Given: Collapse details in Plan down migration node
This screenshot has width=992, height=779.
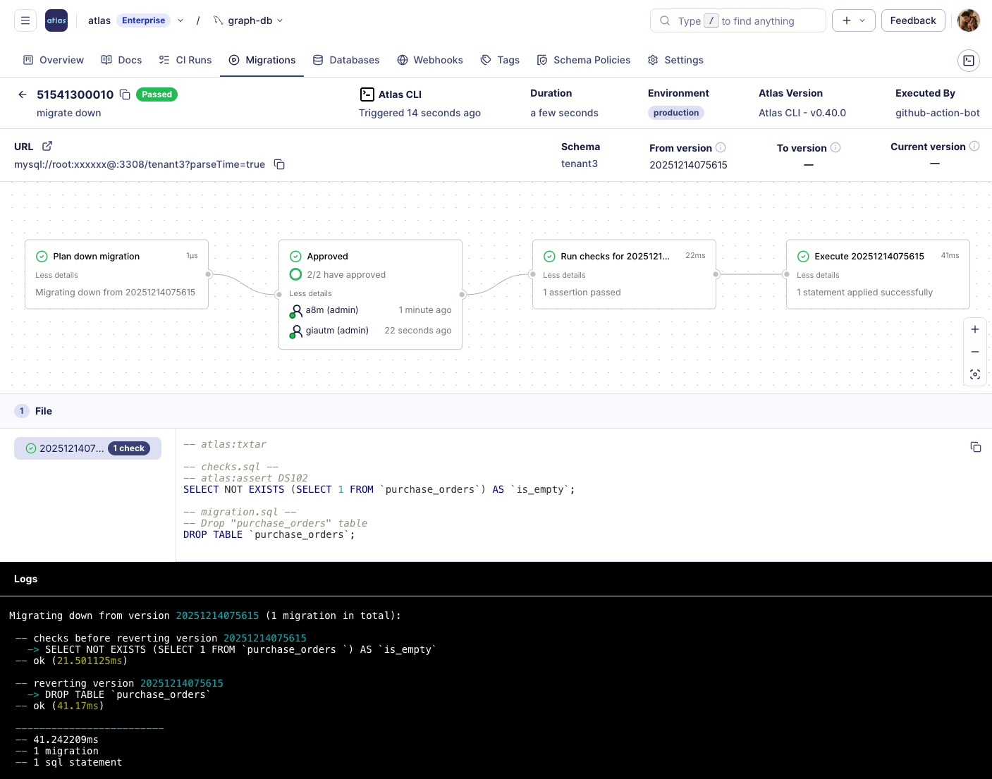Looking at the screenshot, I should (56, 275).
